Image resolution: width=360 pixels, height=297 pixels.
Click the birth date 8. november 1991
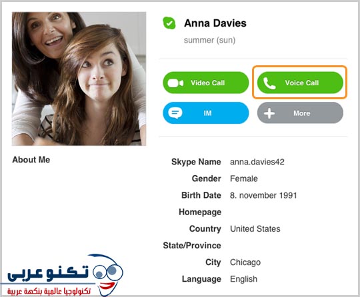[x=263, y=195]
